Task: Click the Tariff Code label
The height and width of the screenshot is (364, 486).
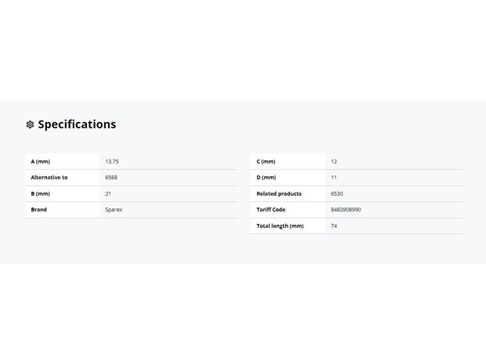Action: [271, 210]
